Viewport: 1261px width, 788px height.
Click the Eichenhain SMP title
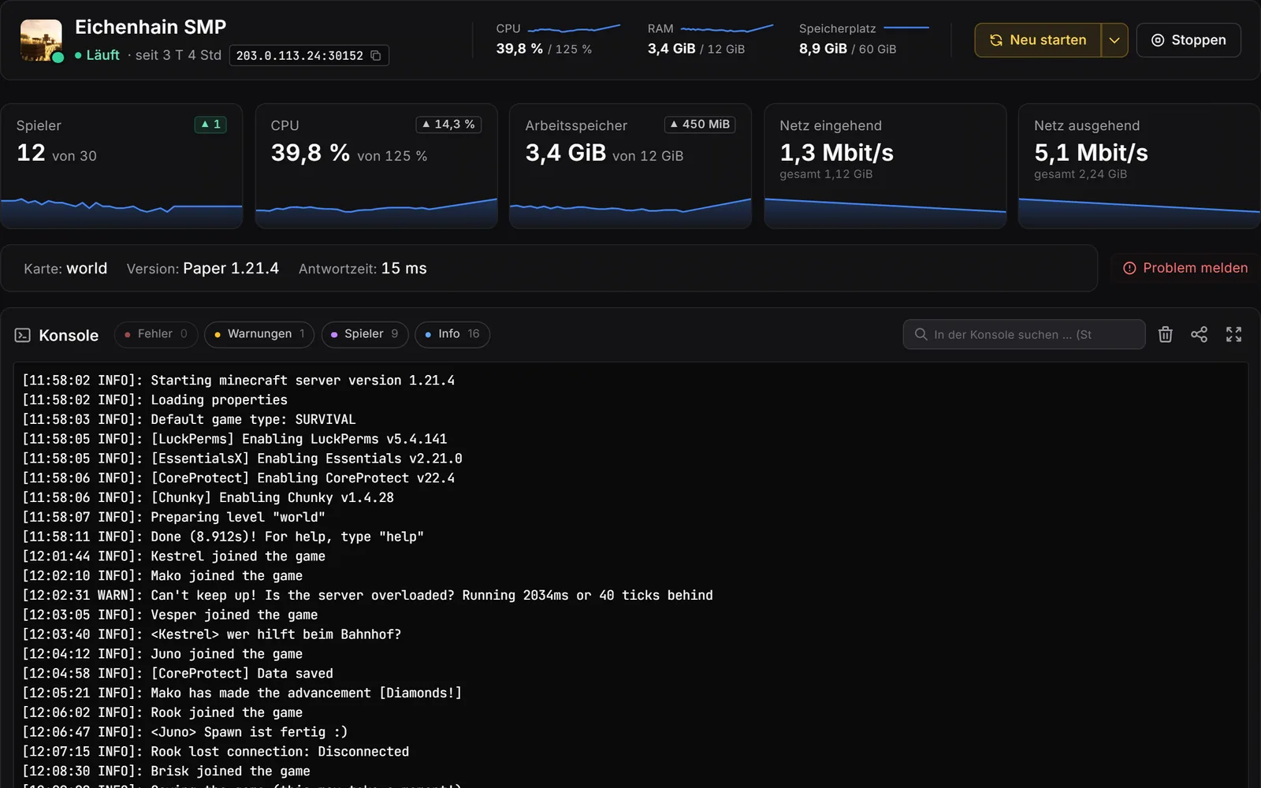coord(151,27)
